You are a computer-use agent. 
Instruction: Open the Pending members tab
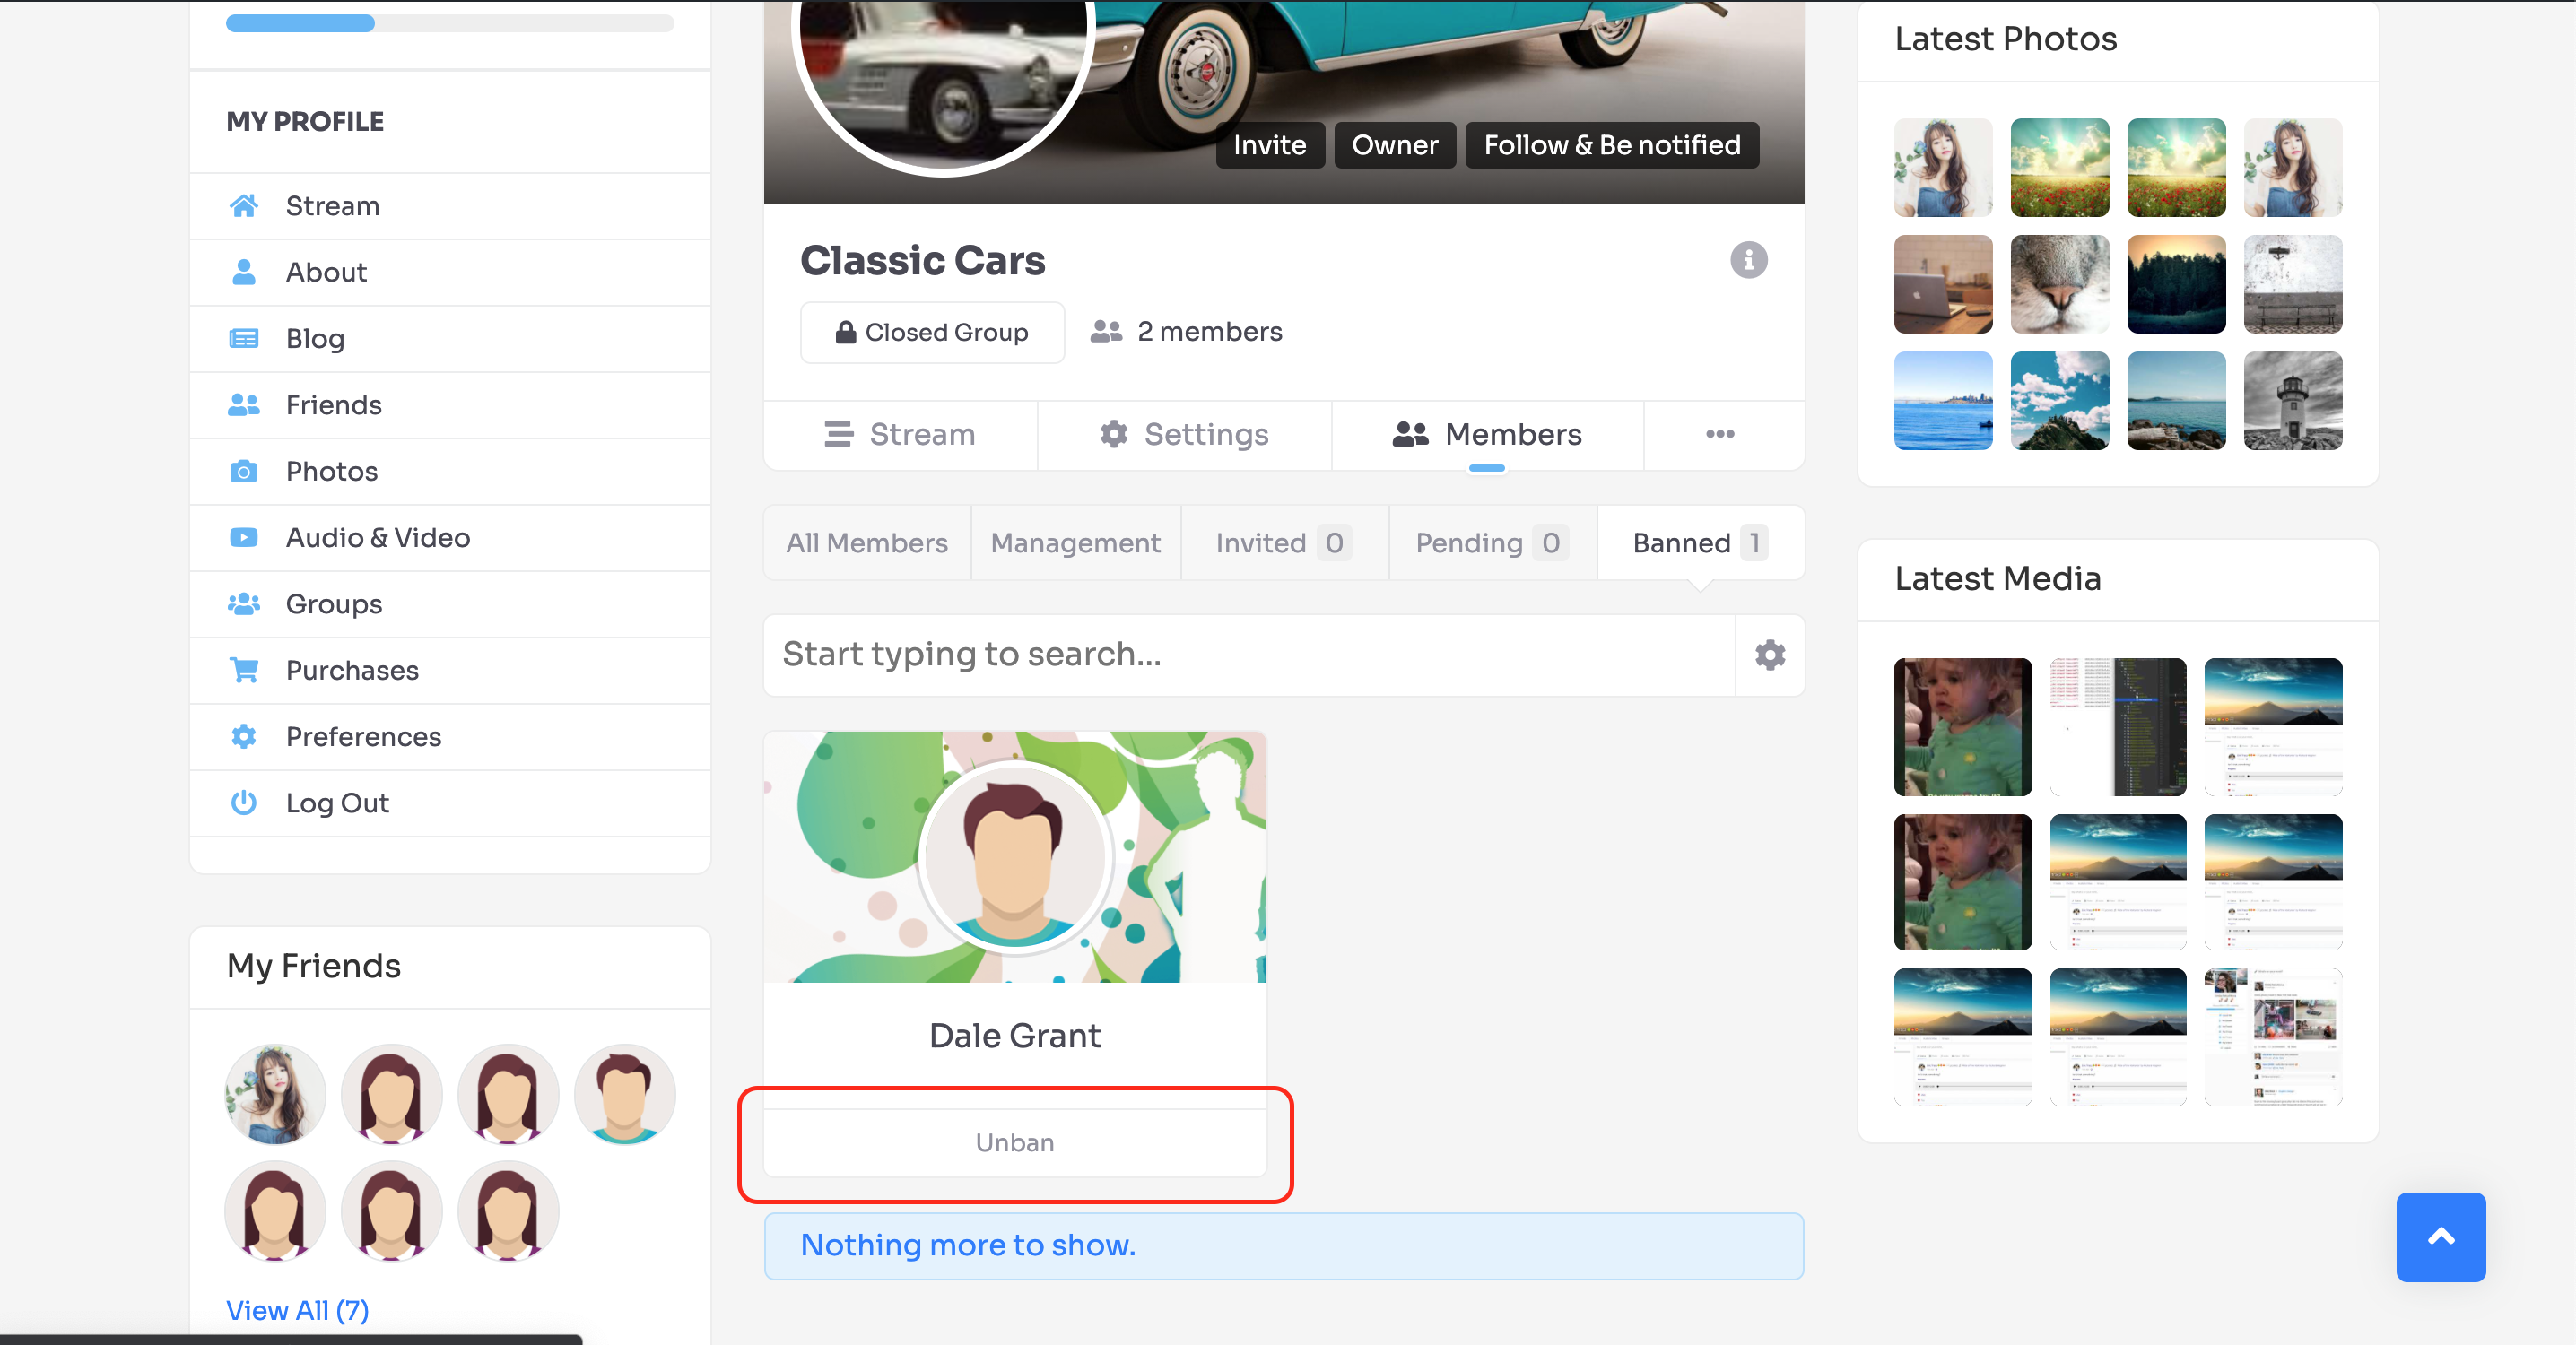tap(1492, 543)
